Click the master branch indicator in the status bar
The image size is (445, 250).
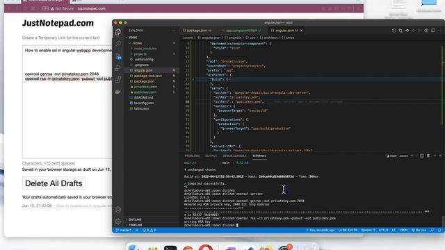124,230
